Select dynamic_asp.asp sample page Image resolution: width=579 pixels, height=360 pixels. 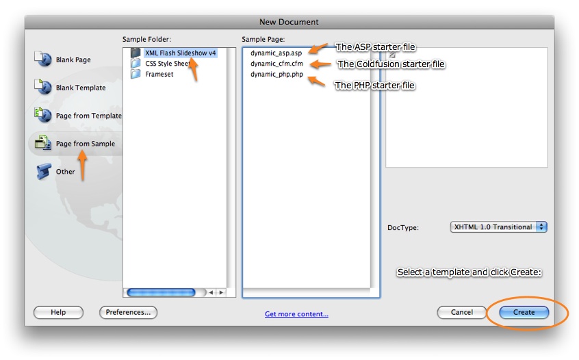(276, 53)
